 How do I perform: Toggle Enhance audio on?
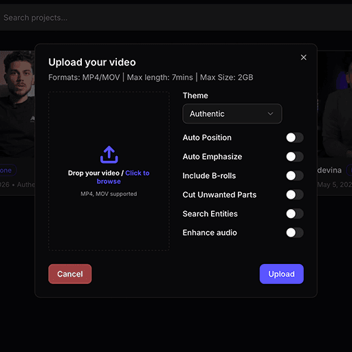(x=295, y=233)
